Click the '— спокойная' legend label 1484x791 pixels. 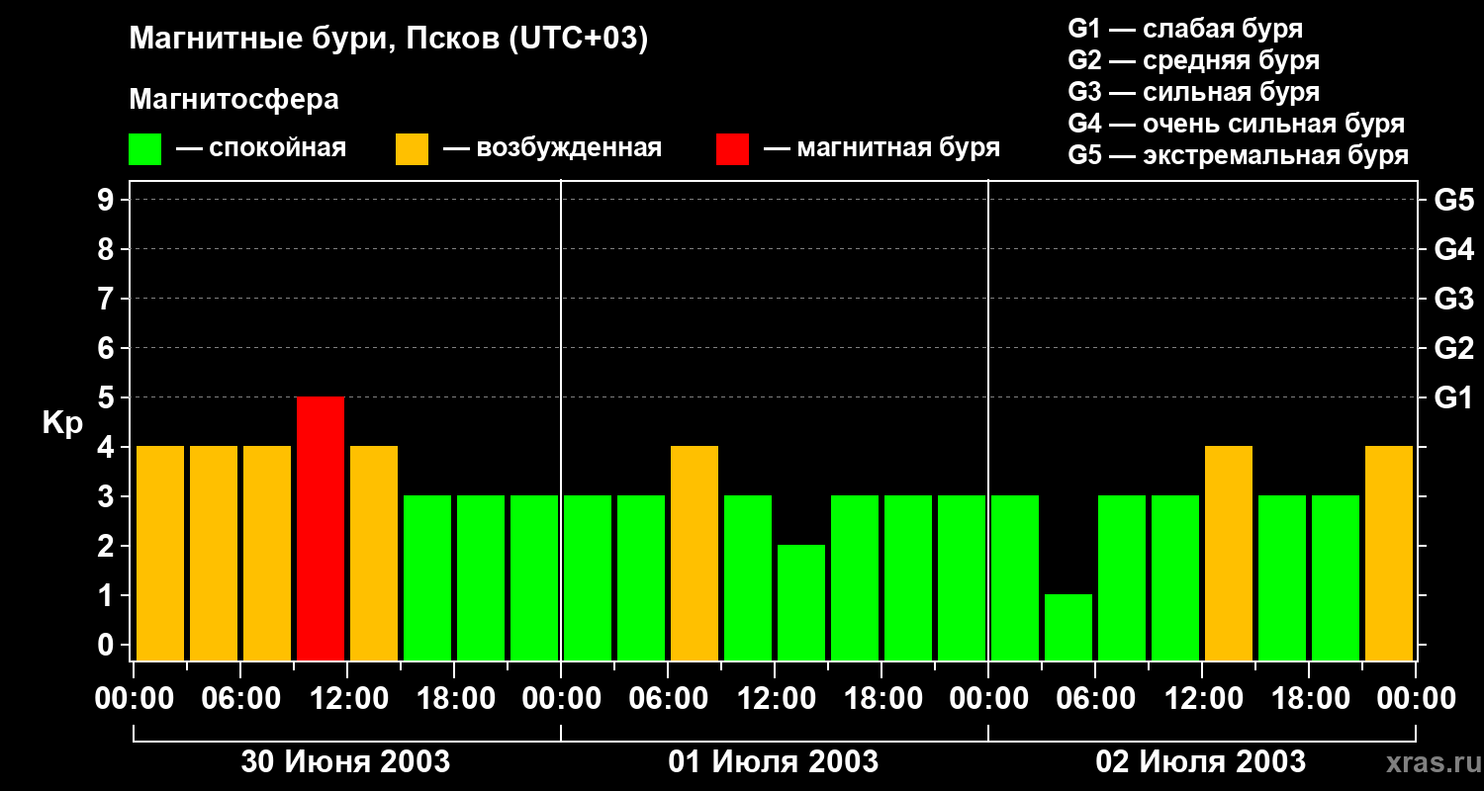point(261,148)
